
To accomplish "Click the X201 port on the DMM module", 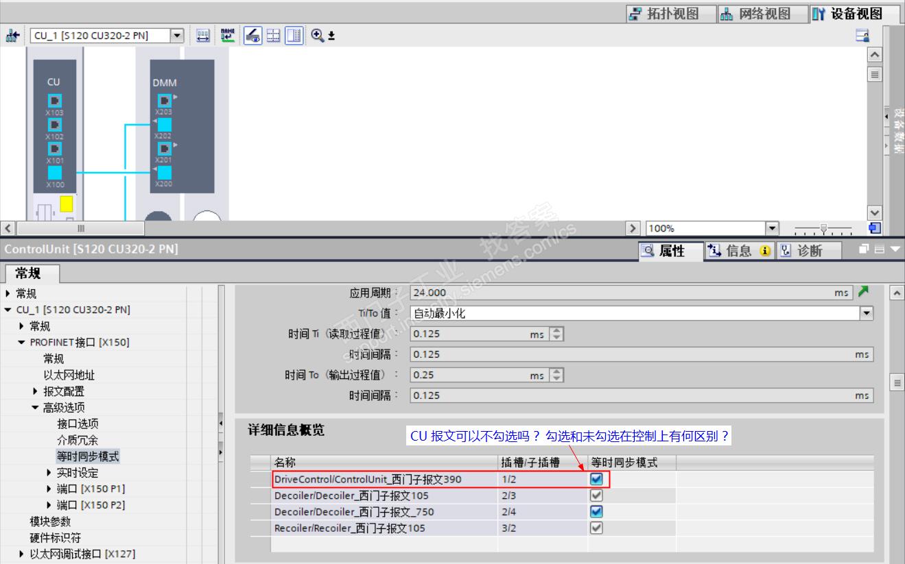I will (164, 149).
